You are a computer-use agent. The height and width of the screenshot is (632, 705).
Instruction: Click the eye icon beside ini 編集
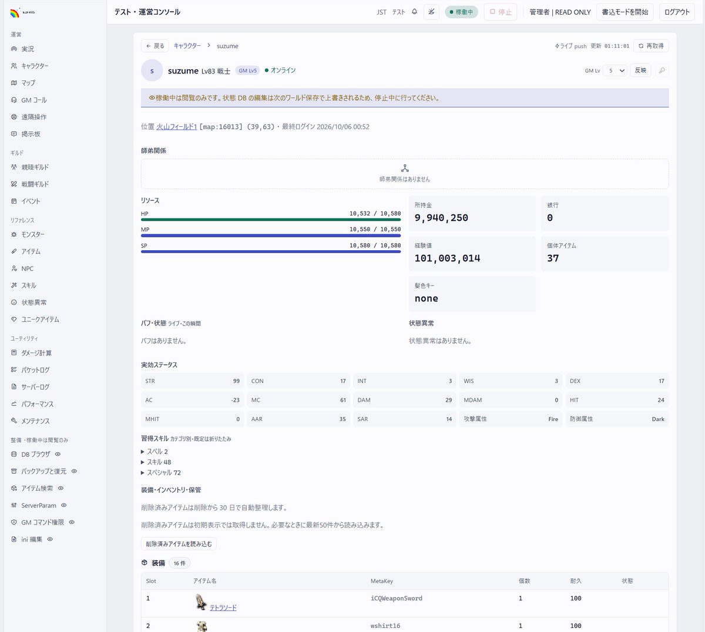[50, 539]
